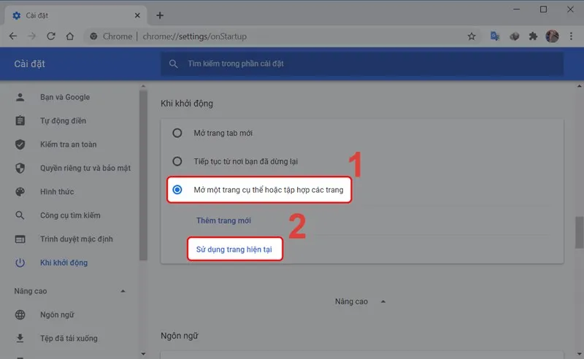Viewport: 584px width, 359px height.
Task: Click 'Sử dụng trang hiện tại' link
Action: pyautogui.click(x=234, y=250)
